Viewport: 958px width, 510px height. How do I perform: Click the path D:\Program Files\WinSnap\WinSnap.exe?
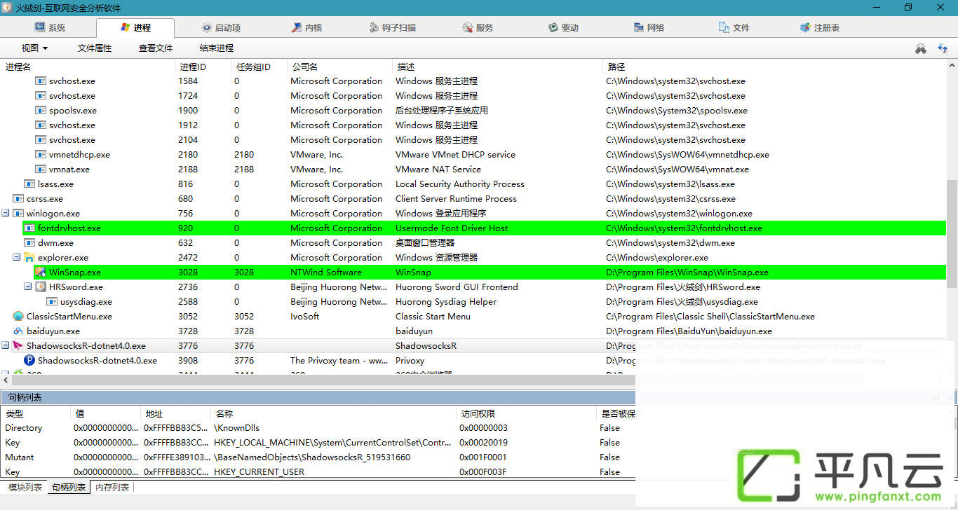pyautogui.click(x=687, y=272)
